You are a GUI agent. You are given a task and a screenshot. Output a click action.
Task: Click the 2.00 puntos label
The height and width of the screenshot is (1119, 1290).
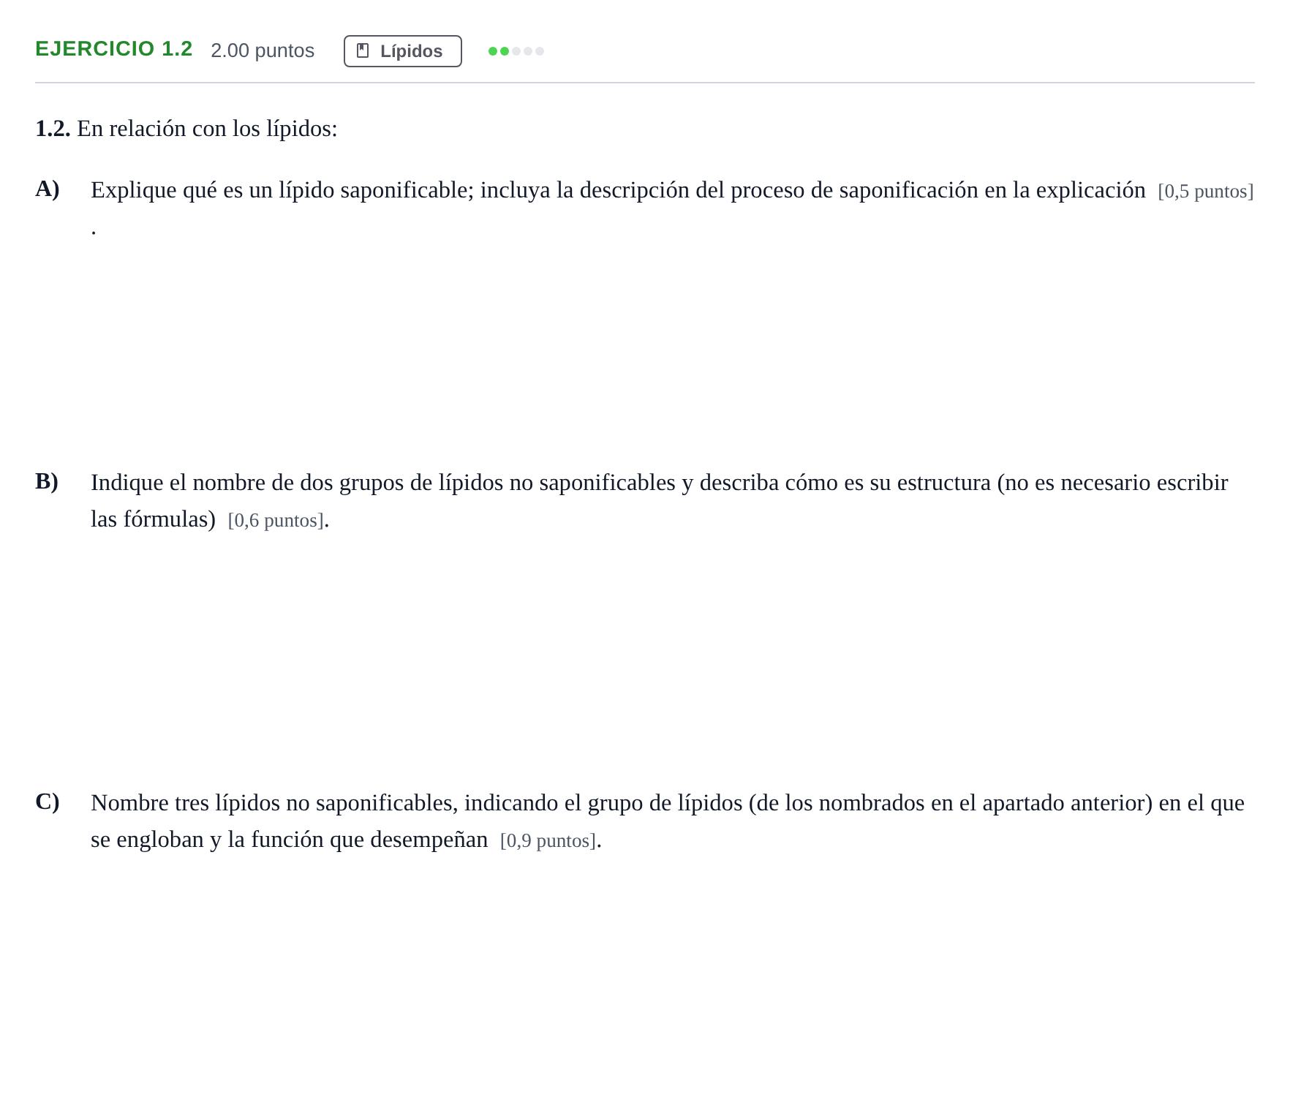pos(263,50)
